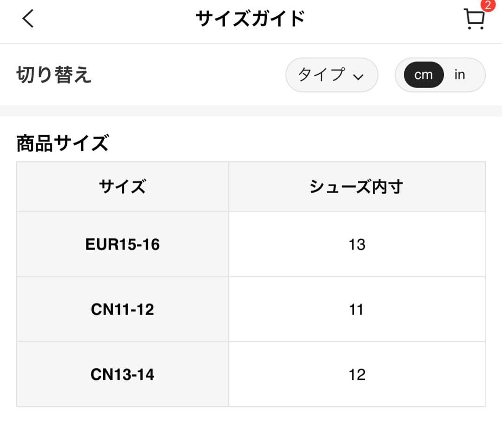This screenshot has width=502, height=426.
Task: Select the EUR15-16 size row
Action: [122, 244]
